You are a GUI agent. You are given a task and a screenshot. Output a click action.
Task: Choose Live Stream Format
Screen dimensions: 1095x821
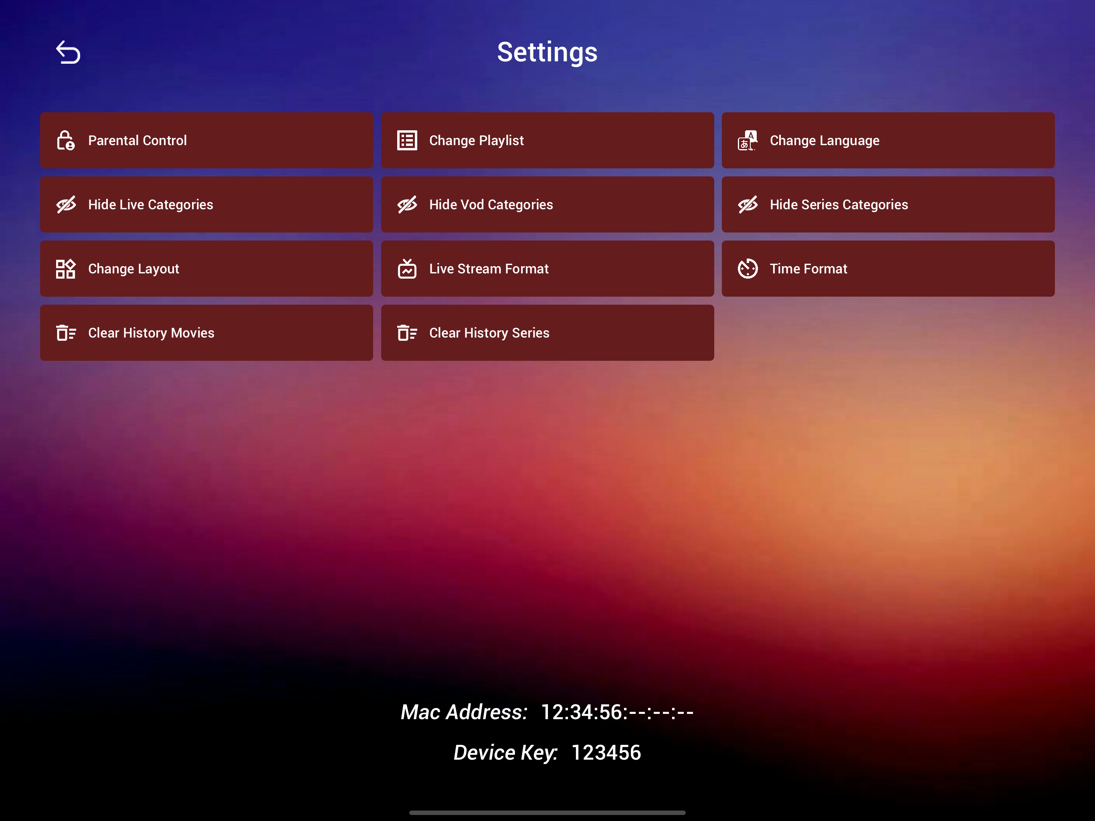point(547,269)
